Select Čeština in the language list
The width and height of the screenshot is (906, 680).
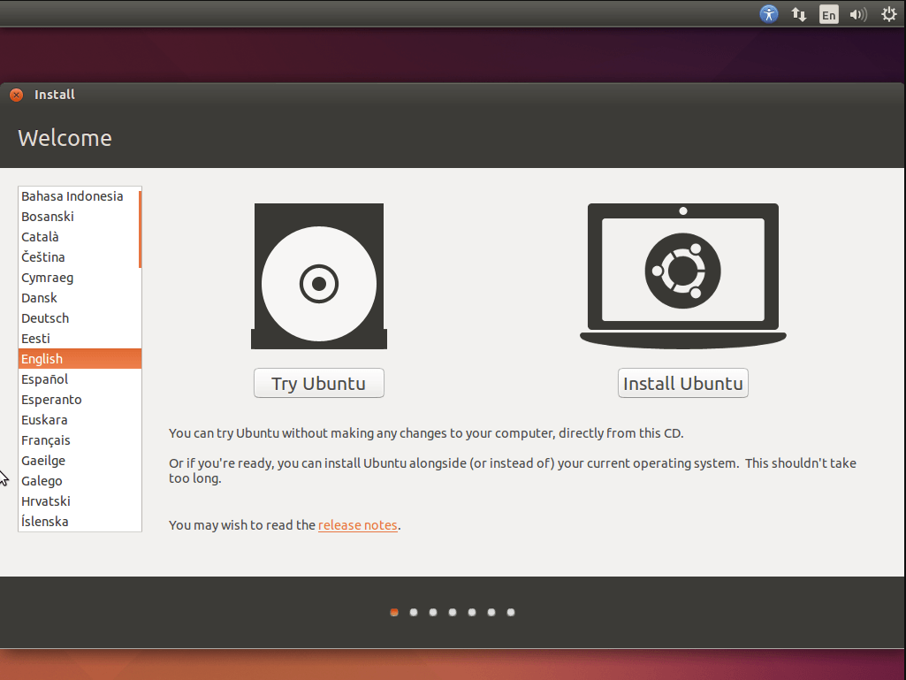pos(78,257)
